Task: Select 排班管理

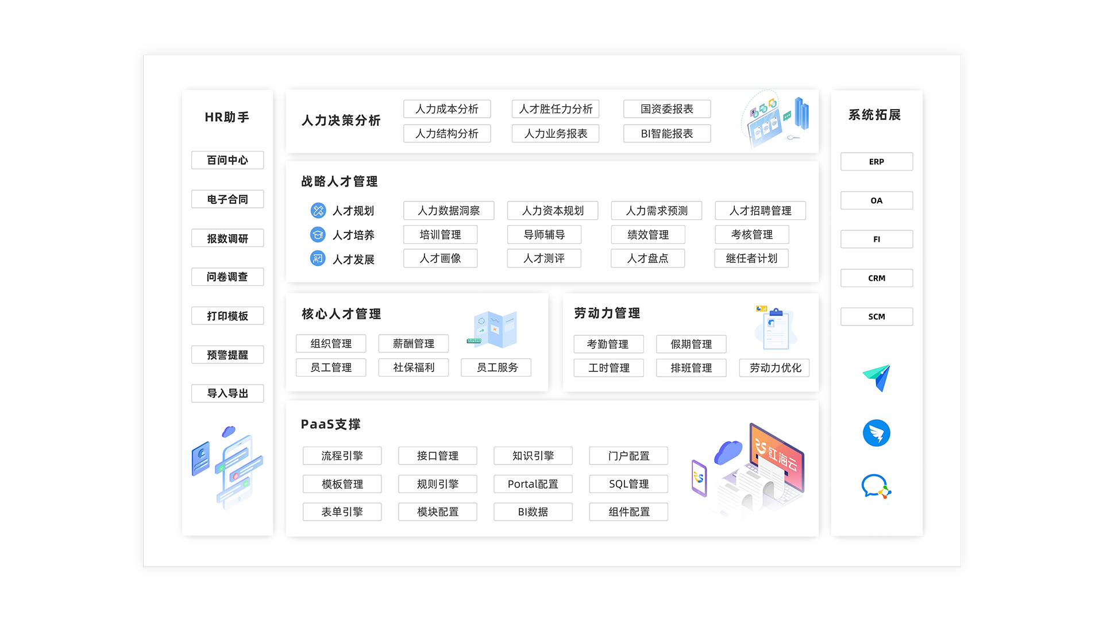Action: click(692, 368)
